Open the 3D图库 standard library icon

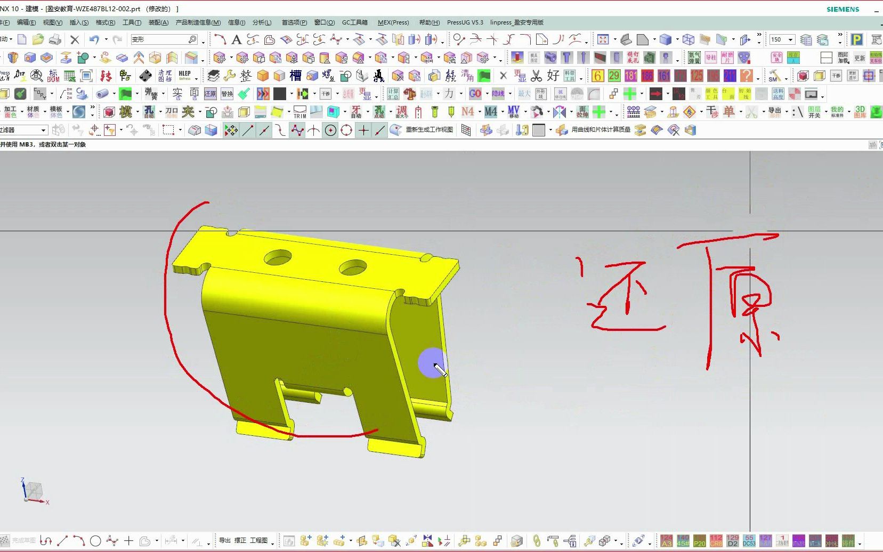[860, 112]
